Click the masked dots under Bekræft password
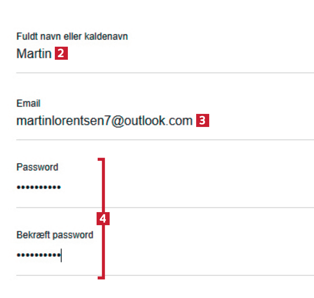The width and height of the screenshot is (314, 298). [38, 255]
